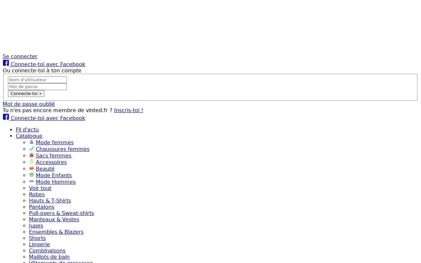Screen dimensions: 421x263
Task: Click the handbag icon beside Sacs femmes
Action: point(32,155)
